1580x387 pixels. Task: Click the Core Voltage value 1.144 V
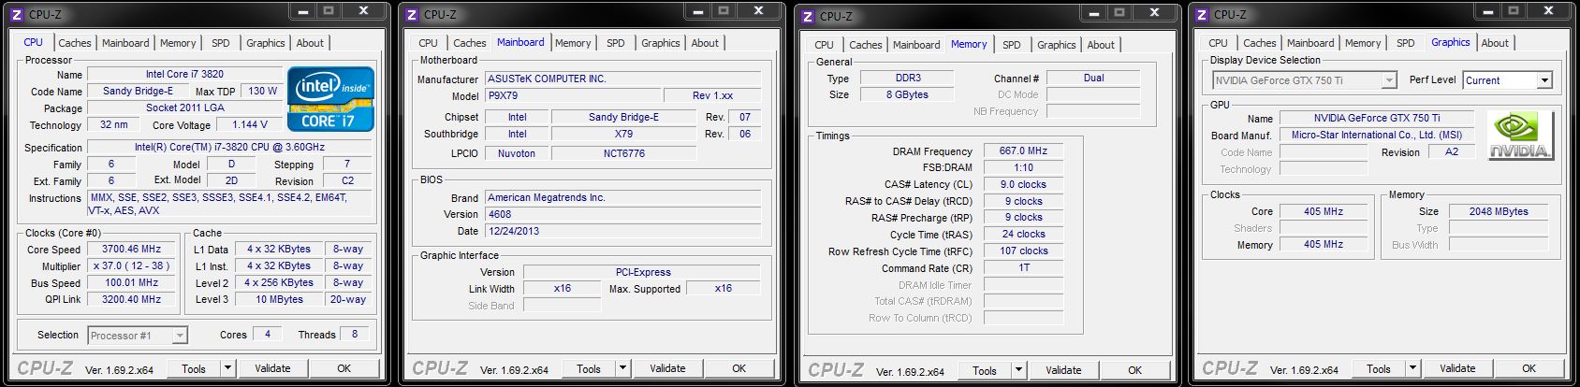tap(250, 124)
